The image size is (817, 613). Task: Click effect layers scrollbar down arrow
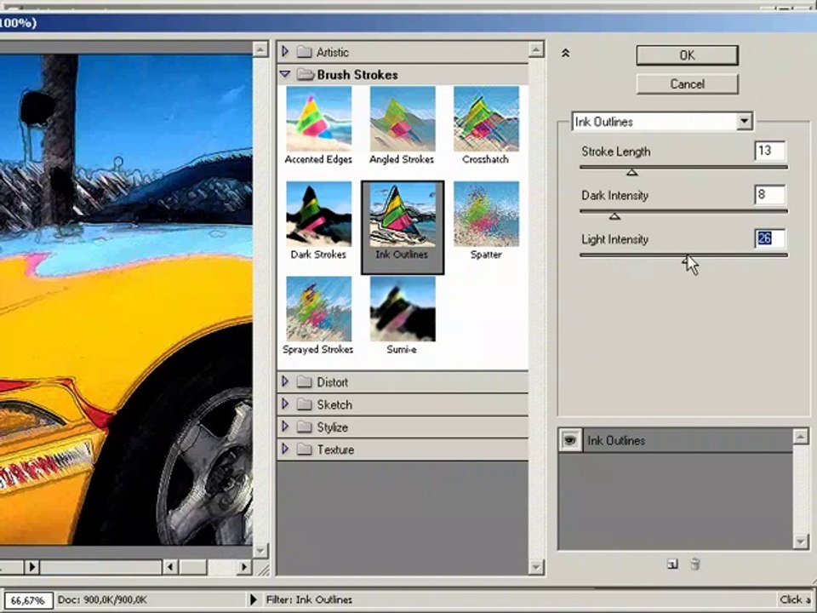pyautogui.click(x=800, y=541)
